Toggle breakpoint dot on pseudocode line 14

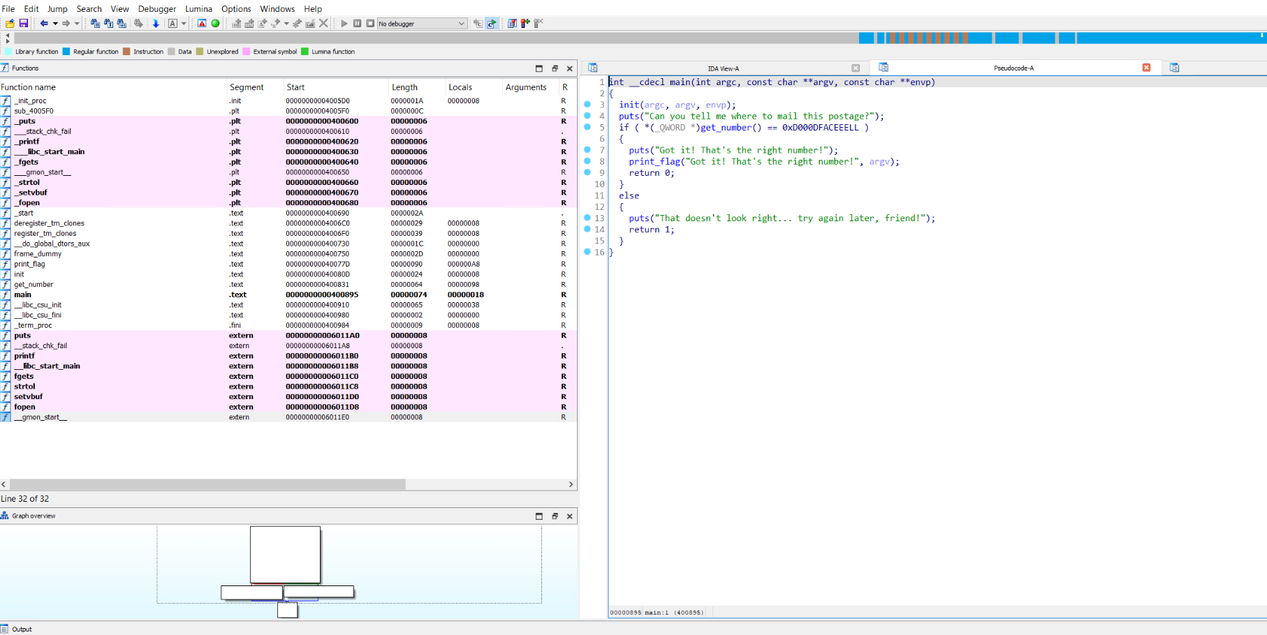[x=587, y=229]
